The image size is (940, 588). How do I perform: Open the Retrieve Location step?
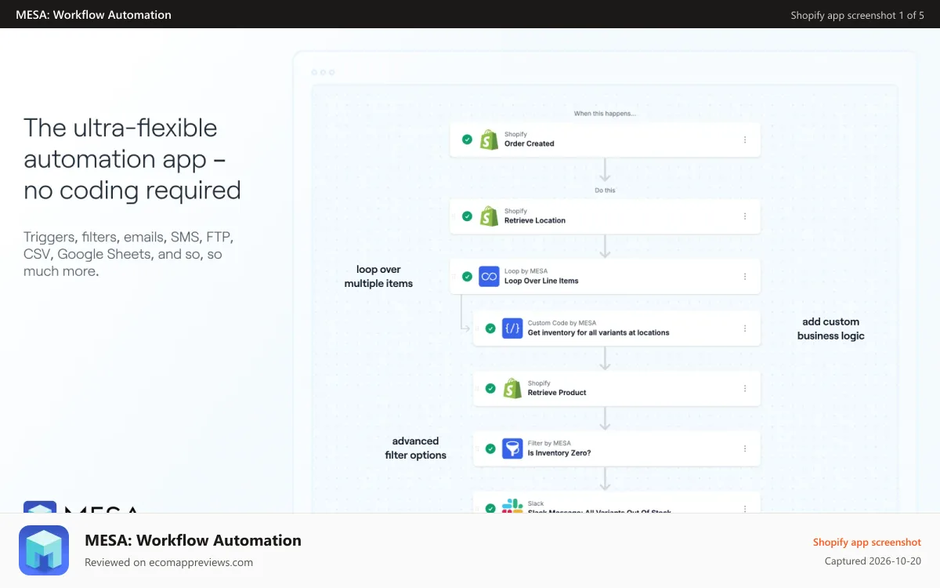(605, 216)
